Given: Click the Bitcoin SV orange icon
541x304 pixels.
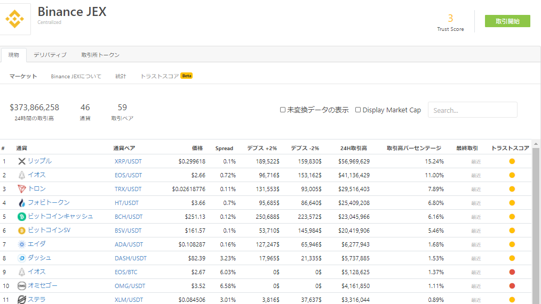Looking at the screenshot, I should coord(22,231).
